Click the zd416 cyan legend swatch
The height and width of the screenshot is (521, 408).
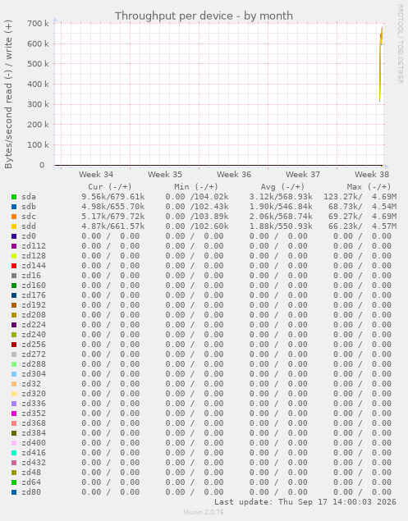pyautogui.click(x=14, y=453)
